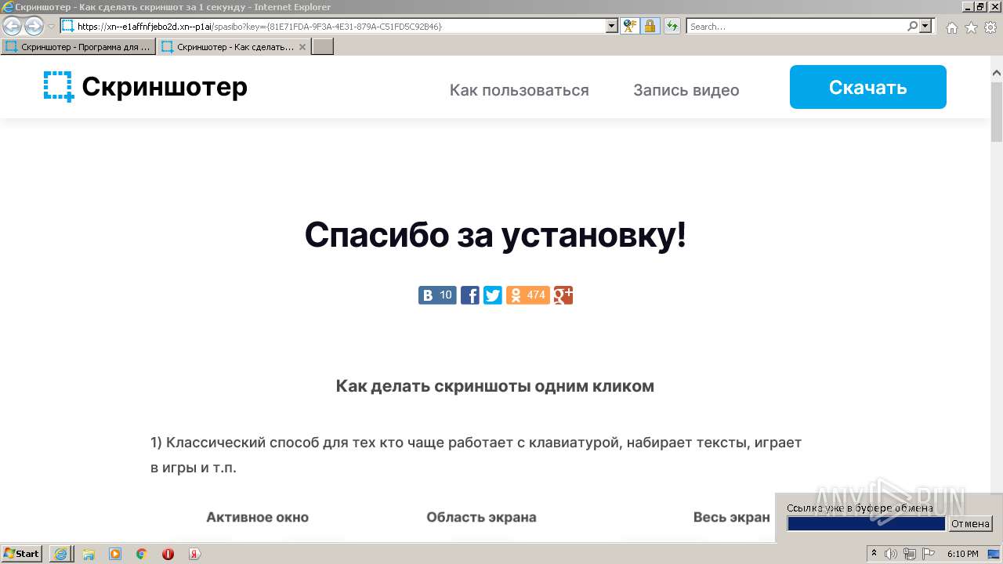Open Favorites with the star icon
The width and height of the screenshot is (1003, 564).
click(971, 27)
